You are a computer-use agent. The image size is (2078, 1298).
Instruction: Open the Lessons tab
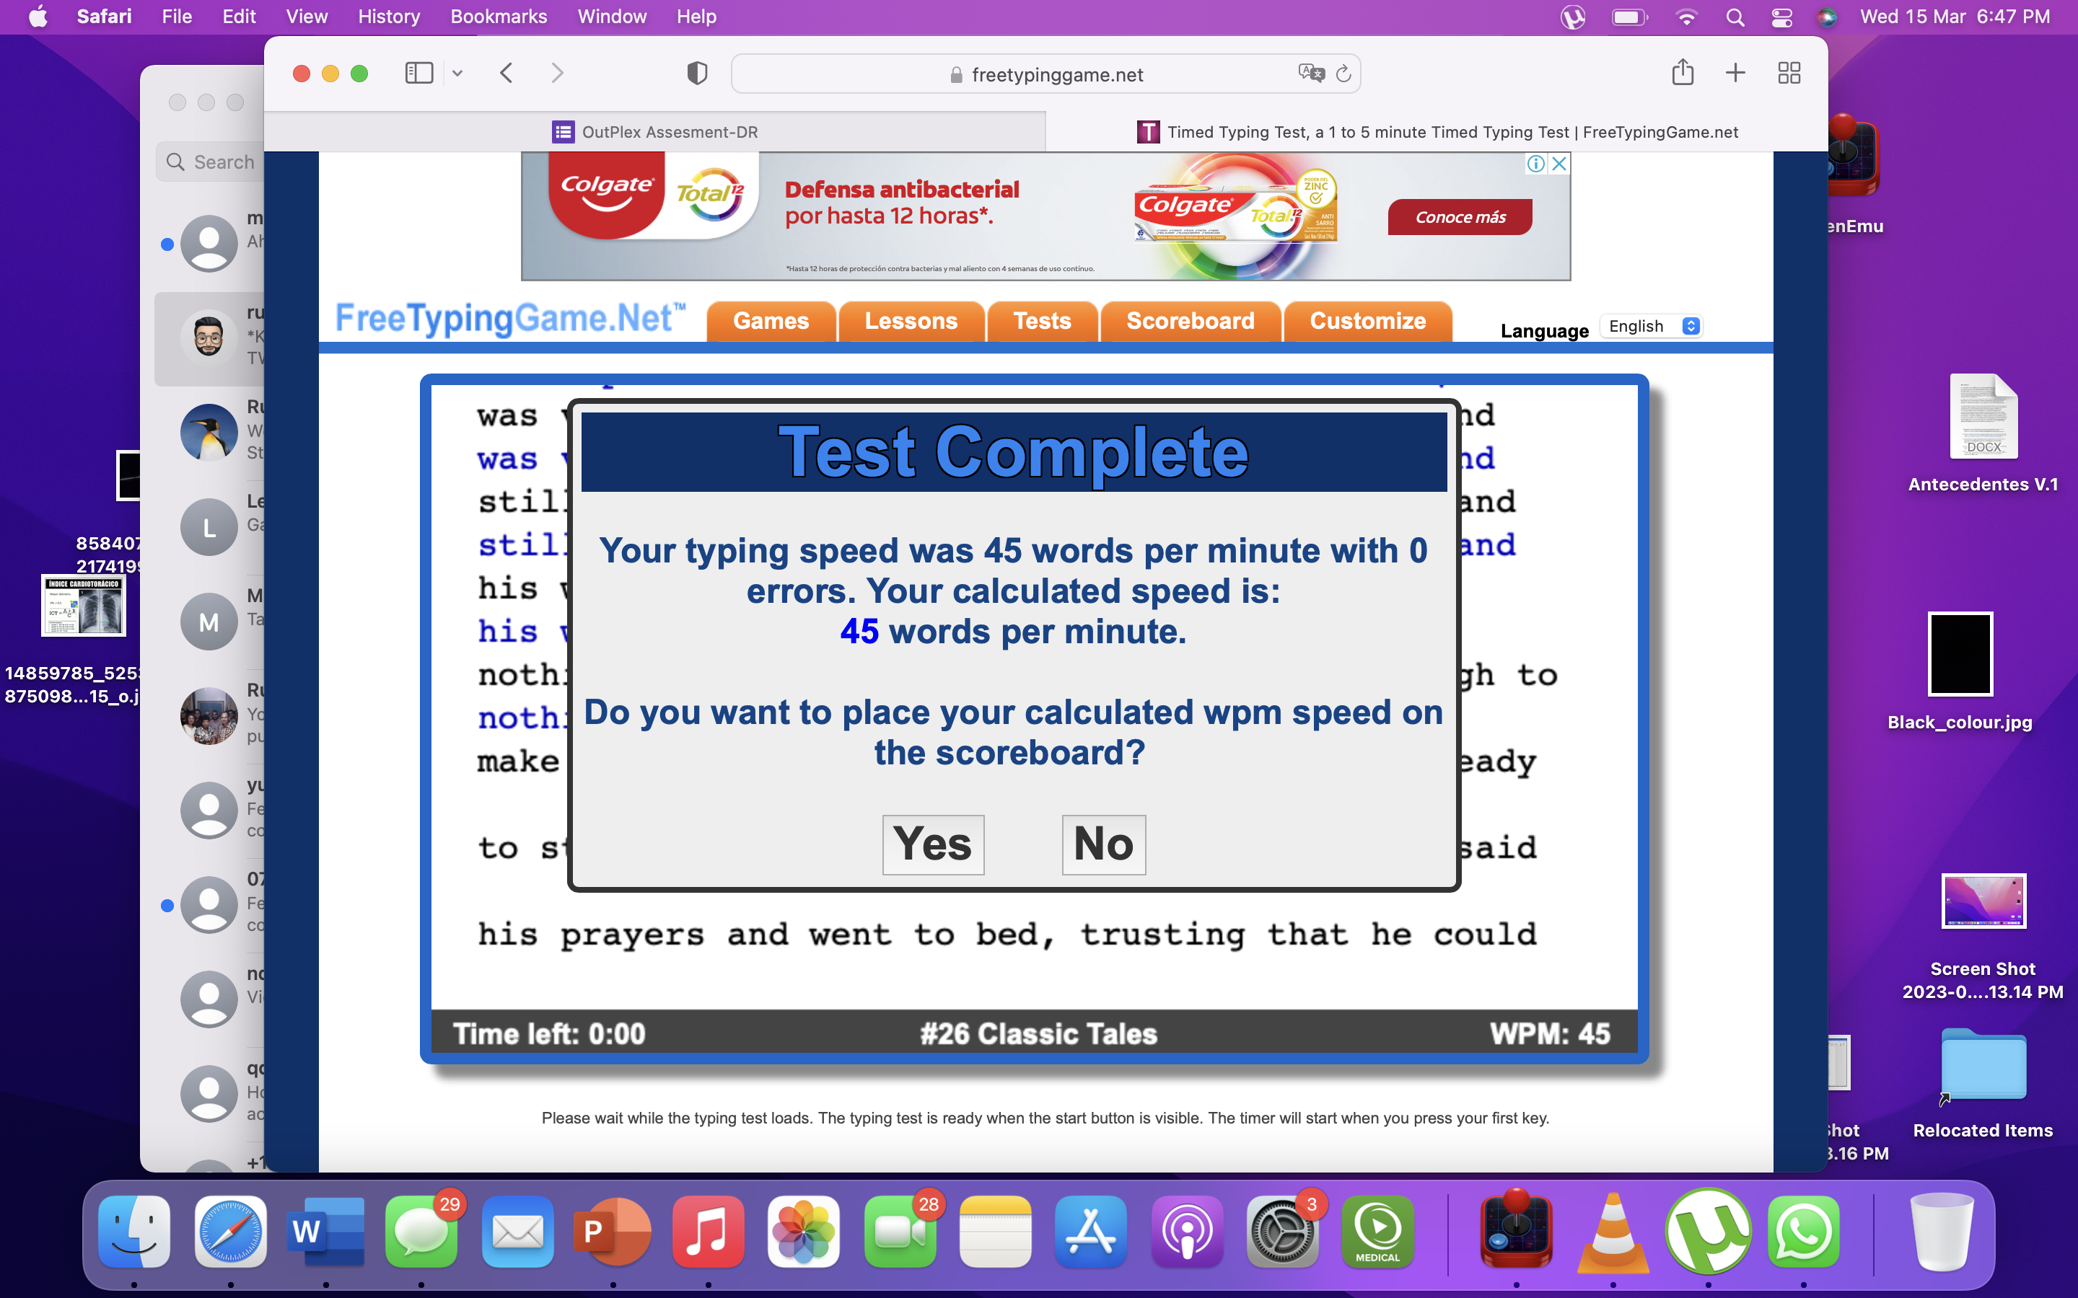pyautogui.click(x=911, y=321)
